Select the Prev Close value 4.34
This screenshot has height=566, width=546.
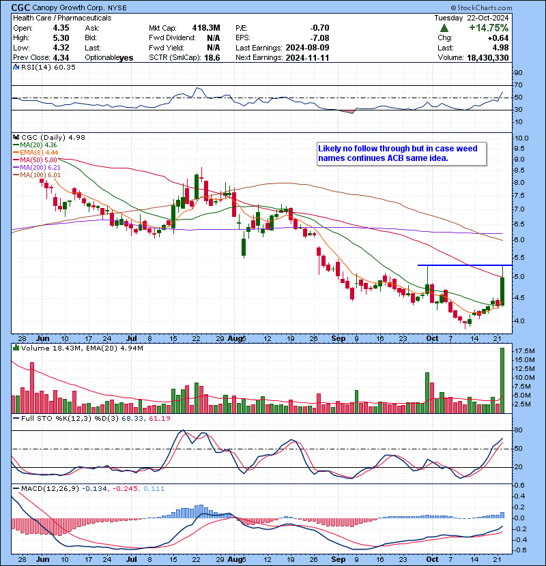[61, 58]
